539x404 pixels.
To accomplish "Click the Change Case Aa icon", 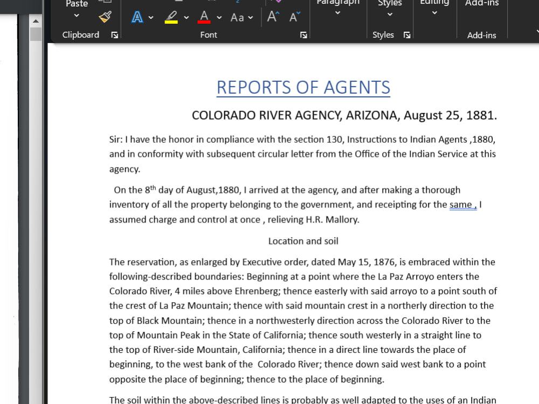I will point(237,18).
